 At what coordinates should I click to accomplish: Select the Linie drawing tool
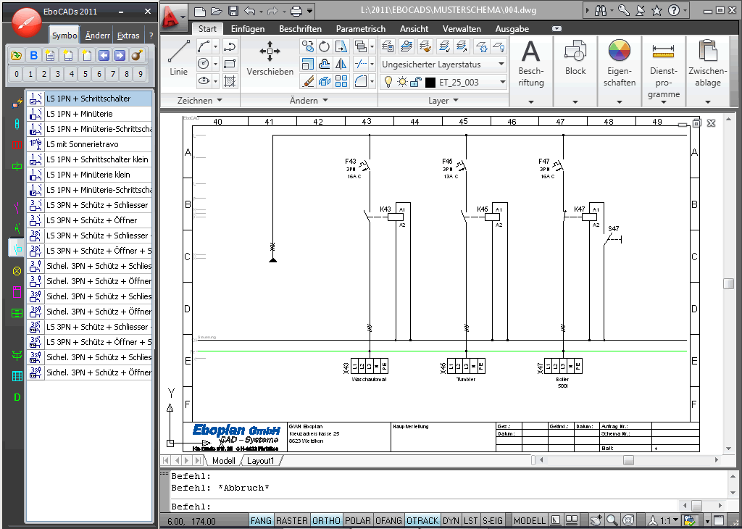(x=178, y=57)
